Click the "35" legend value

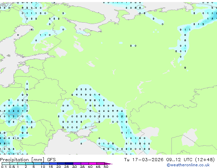coord(82,167)
